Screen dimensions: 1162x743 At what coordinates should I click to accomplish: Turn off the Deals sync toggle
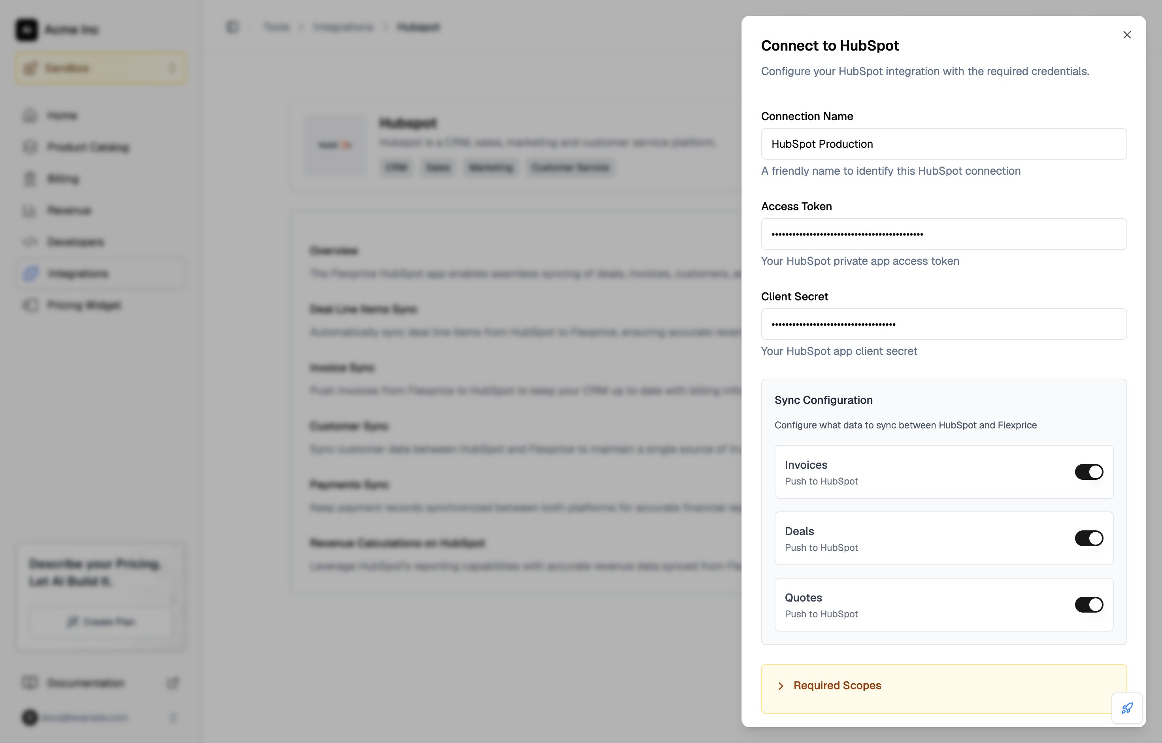pos(1088,538)
